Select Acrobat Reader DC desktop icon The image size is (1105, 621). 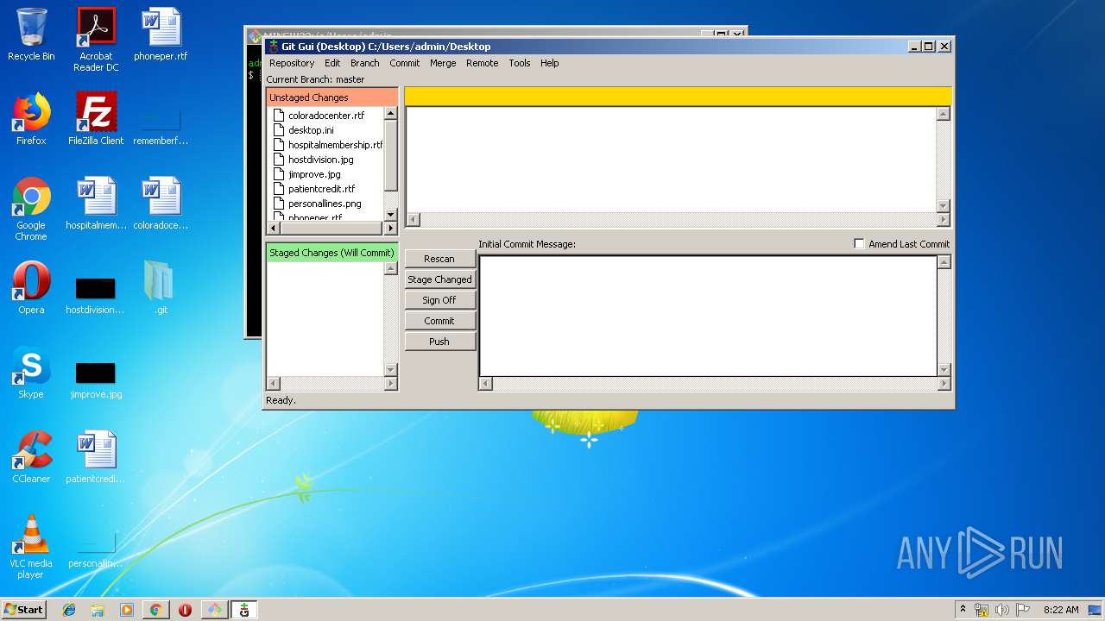[96, 40]
